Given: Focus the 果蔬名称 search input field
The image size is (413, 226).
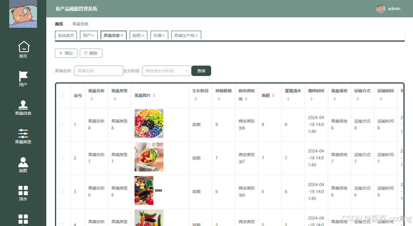Looking at the screenshot, I should click(x=99, y=71).
